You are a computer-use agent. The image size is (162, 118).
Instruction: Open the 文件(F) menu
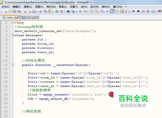[6, 7]
